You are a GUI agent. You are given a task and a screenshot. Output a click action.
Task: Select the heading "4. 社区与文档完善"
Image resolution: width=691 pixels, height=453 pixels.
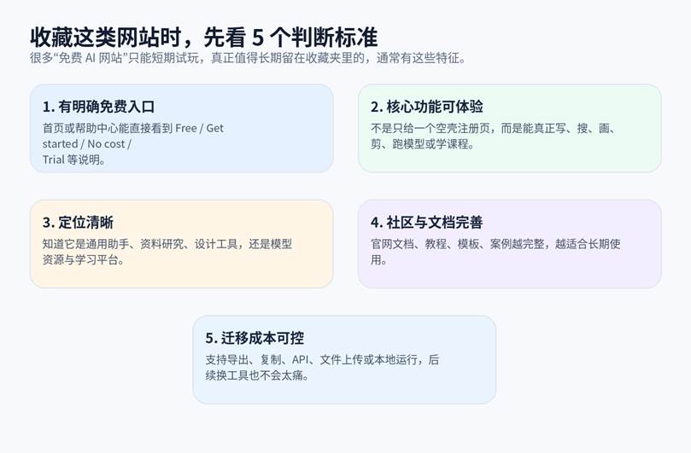click(x=426, y=223)
